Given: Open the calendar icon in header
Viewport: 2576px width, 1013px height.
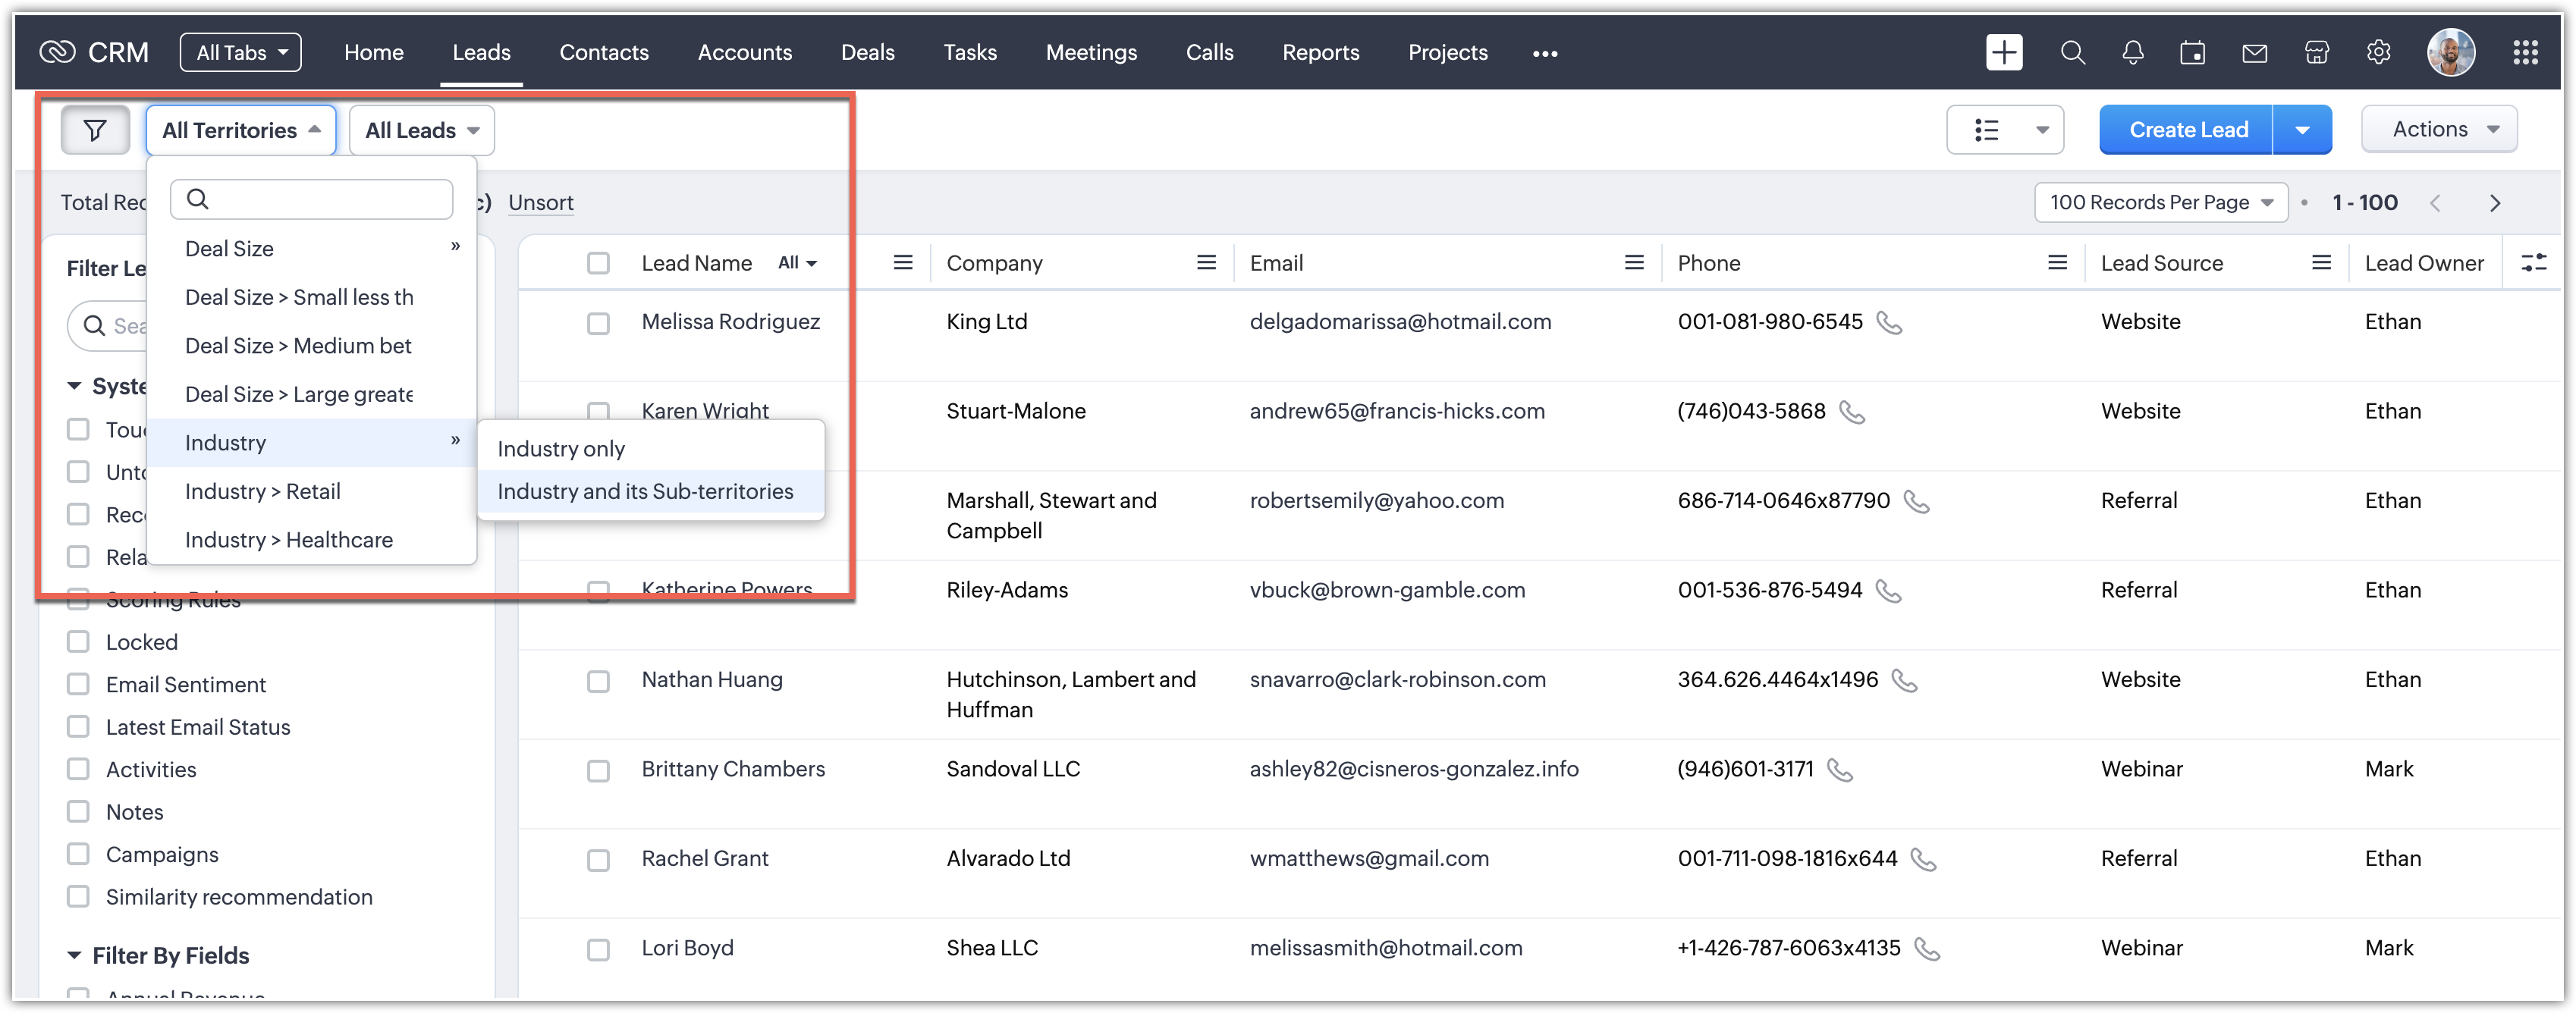Looking at the screenshot, I should click(x=2192, y=53).
